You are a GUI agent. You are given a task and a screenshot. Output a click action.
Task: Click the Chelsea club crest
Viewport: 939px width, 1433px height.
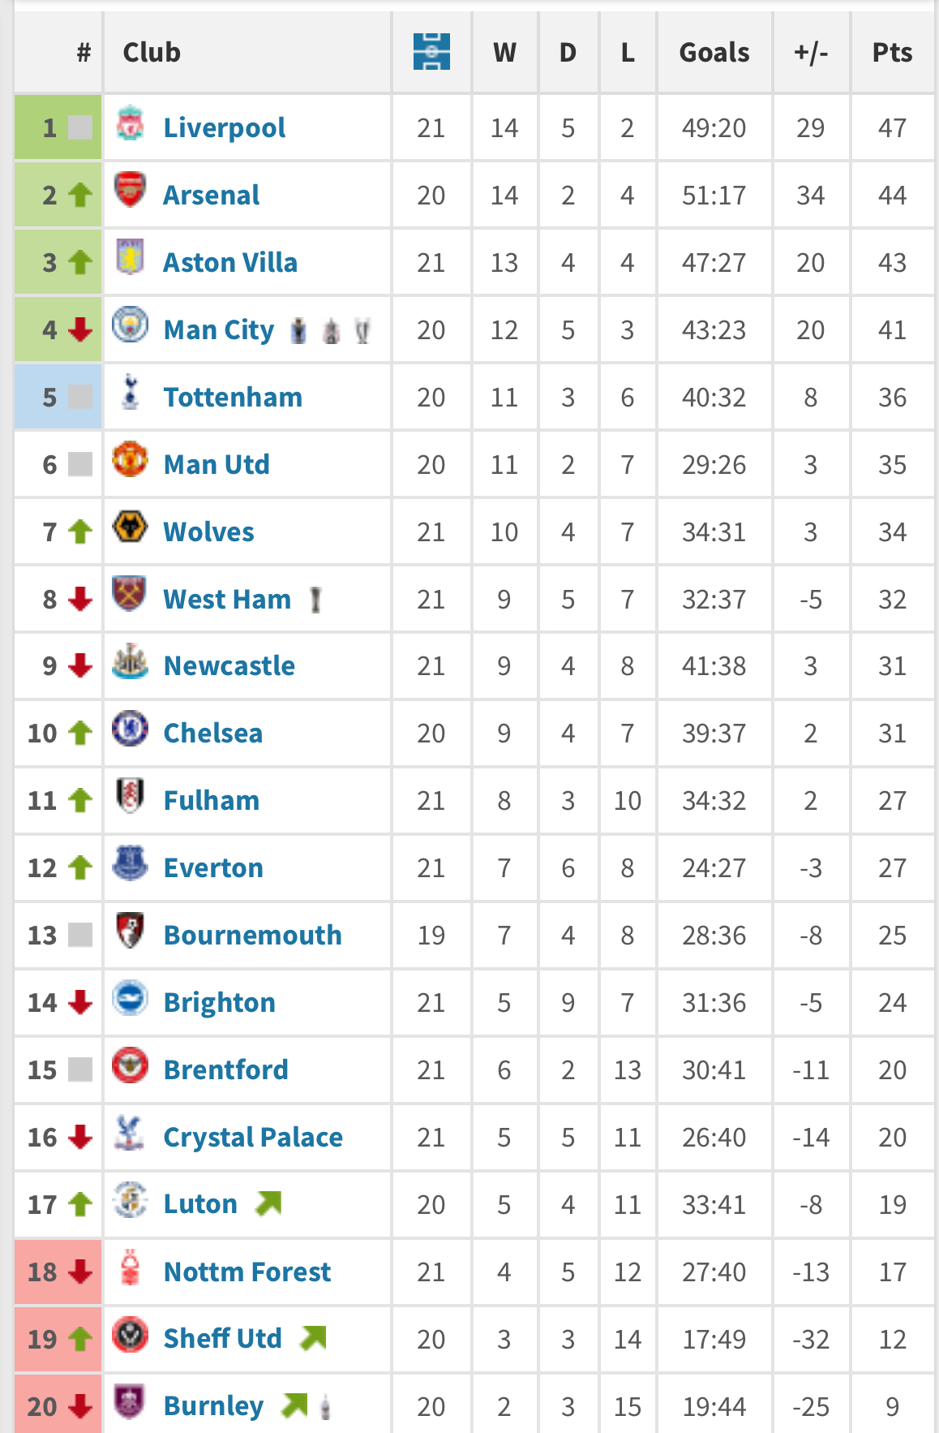(x=130, y=729)
